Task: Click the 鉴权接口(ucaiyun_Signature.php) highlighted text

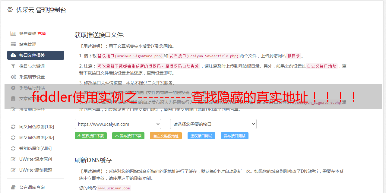Action: pos(130,56)
